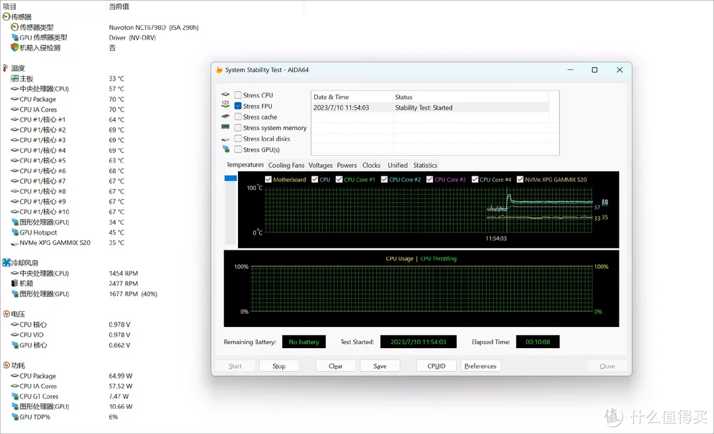This screenshot has height=434, width=714.
Task: Click the 当前值 column header
Action: pyautogui.click(x=119, y=7)
